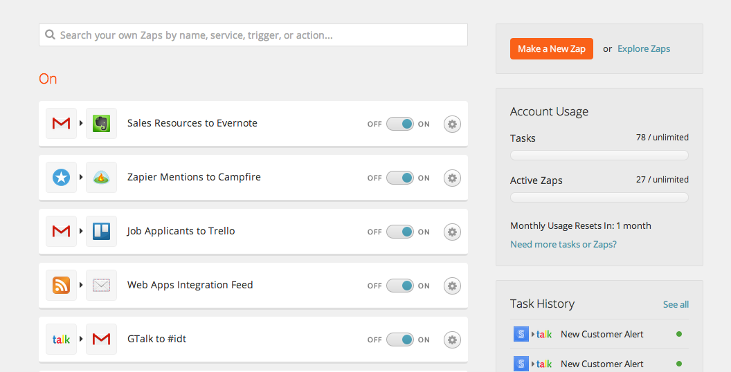
Task: Toggle off the Sales Resources to Evernote zap
Action: tap(400, 124)
